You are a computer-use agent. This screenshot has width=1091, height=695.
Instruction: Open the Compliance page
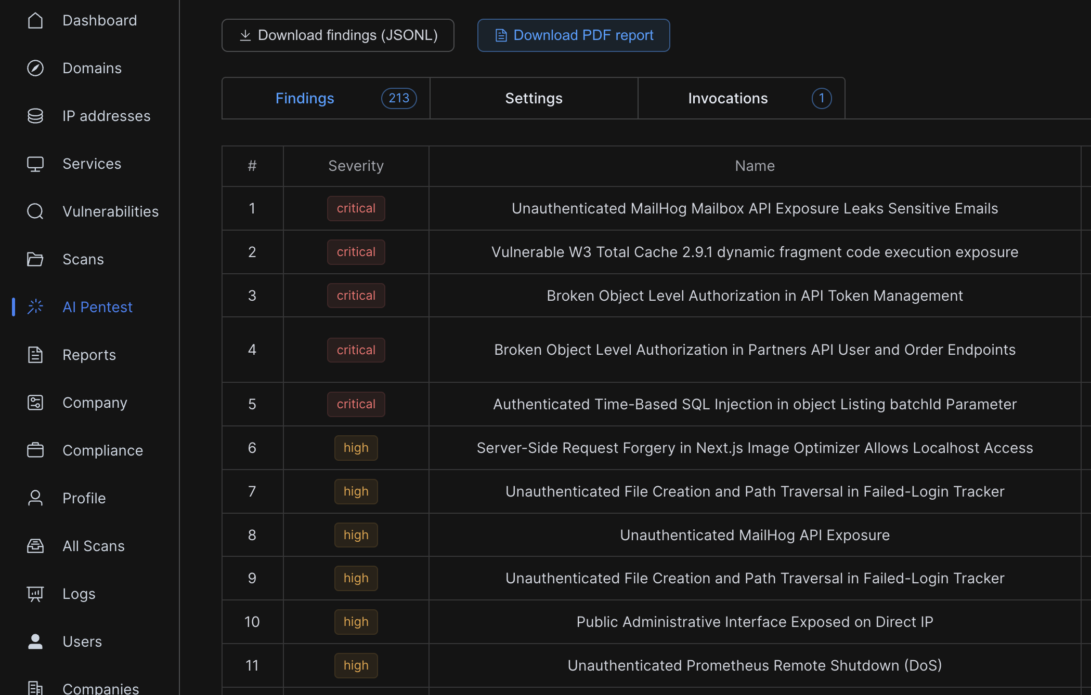coord(103,450)
